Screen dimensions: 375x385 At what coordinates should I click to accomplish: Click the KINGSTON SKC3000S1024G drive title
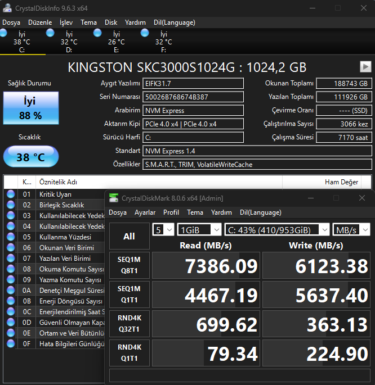click(x=187, y=67)
